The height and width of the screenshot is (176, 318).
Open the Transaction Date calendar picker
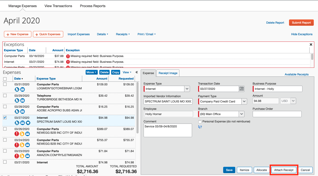coord(242,89)
